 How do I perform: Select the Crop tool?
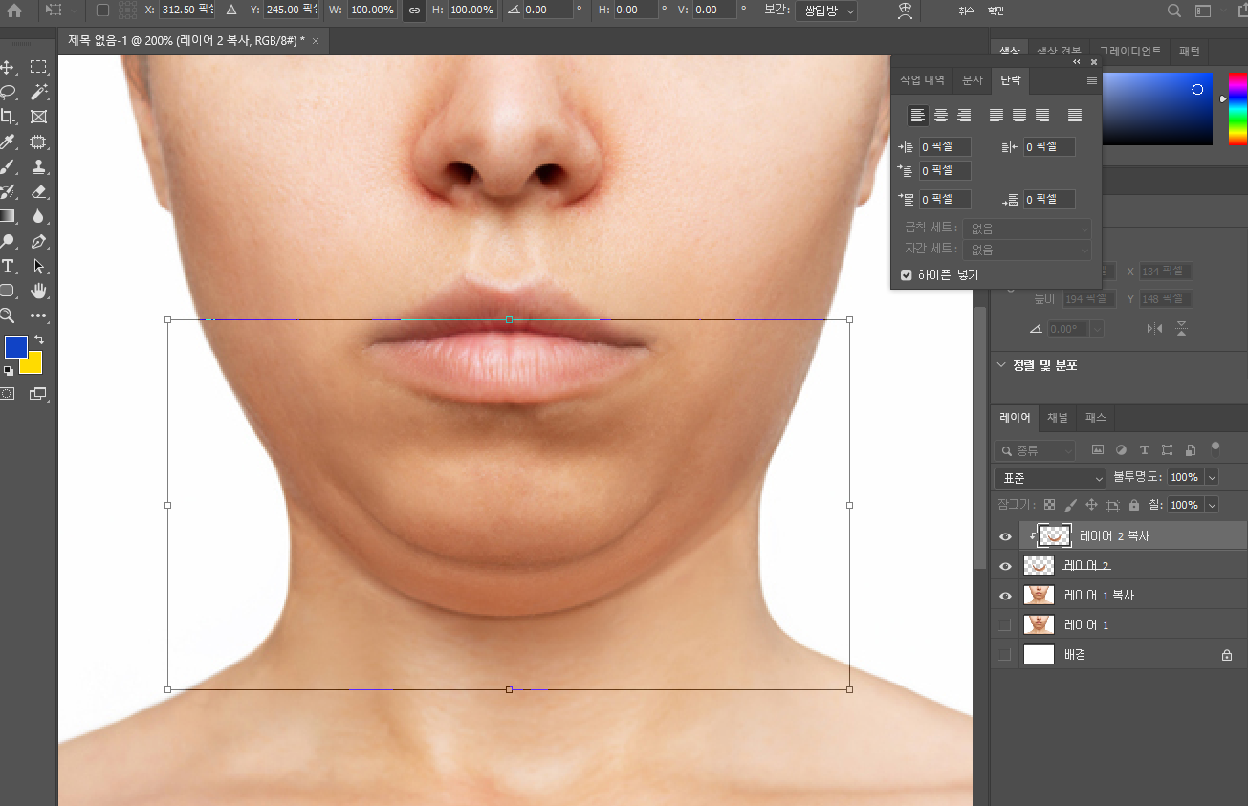point(8,117)
